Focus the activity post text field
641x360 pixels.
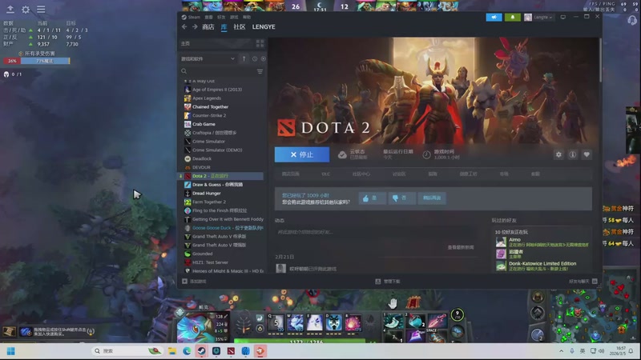(x=375, y=232)
